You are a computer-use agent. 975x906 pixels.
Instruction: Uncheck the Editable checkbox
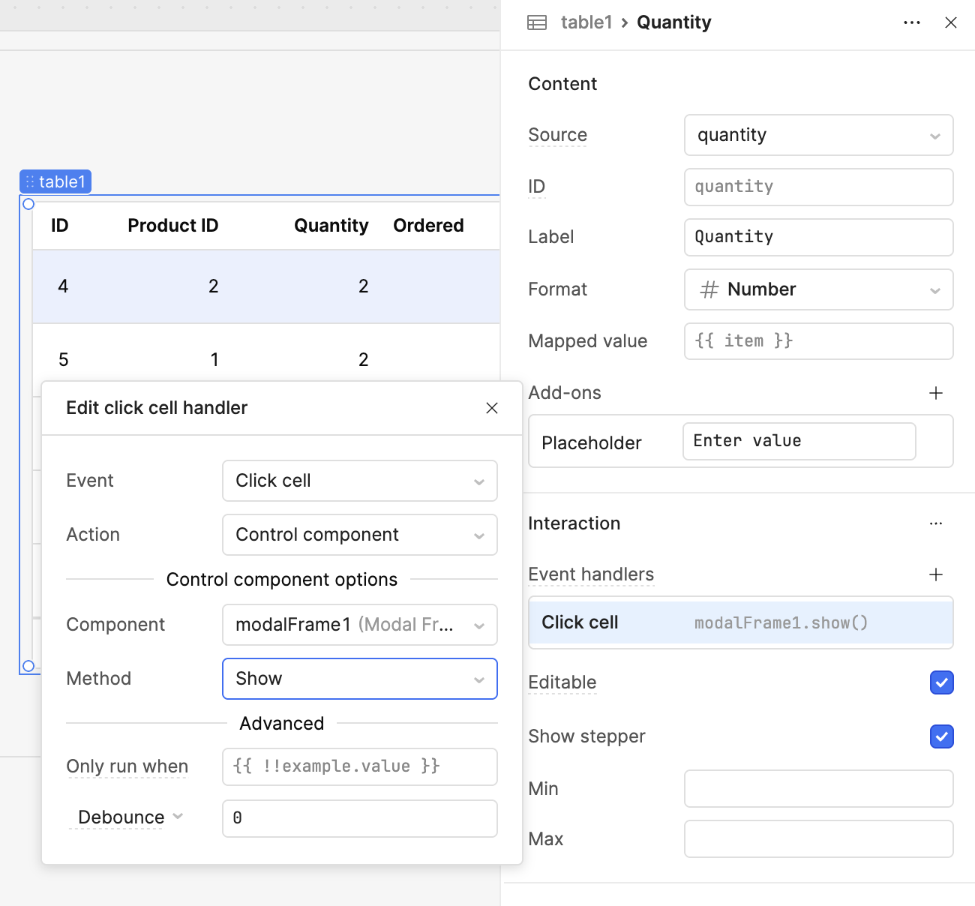tap(941, 682)
